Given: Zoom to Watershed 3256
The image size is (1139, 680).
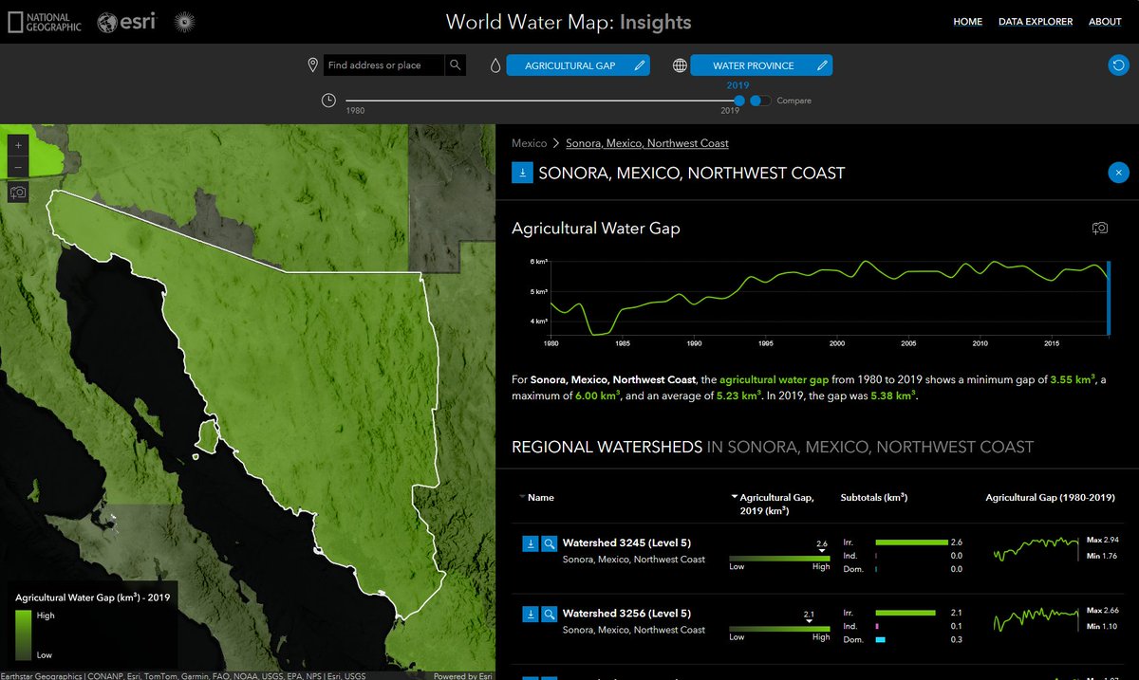Looking at the screenshot, I should (x=549, y=615).
